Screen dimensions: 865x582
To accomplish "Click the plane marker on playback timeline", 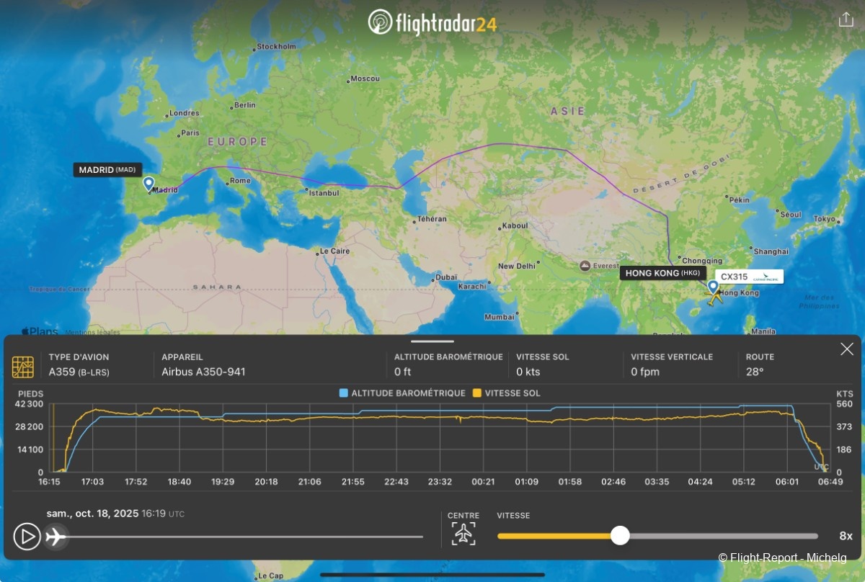I will point(56,537).
